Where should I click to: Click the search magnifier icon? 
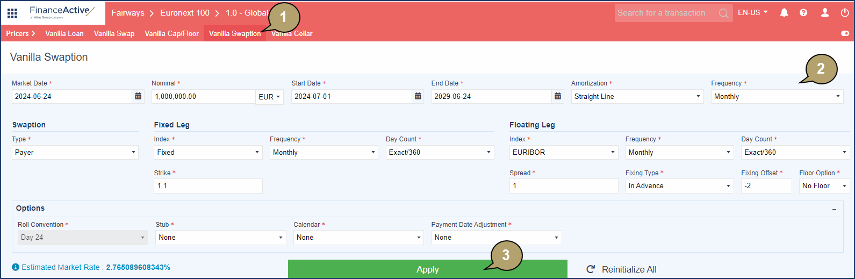(x=724, y=13)
